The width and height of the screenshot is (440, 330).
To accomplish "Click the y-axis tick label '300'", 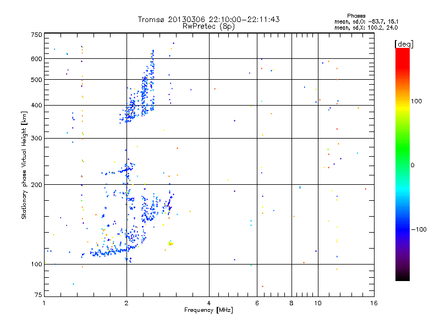I will (x=36, y=138).
